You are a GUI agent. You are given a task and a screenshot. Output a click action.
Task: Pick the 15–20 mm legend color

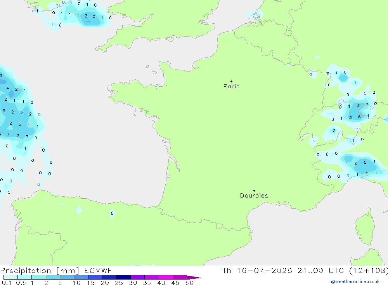pos(95,277)
